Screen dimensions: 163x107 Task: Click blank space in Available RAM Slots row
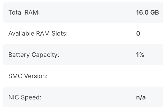(x=102, y=33)
